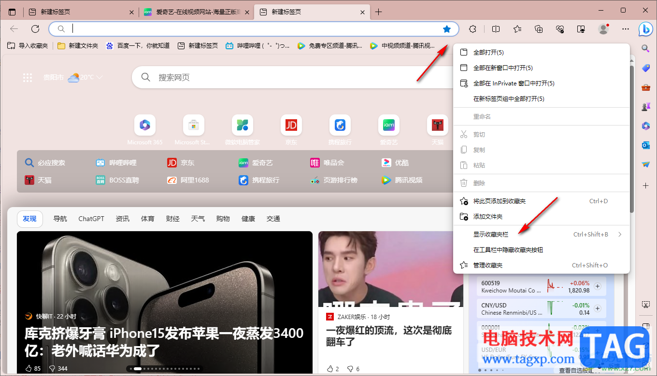Add CNY/USD to watchlist

598,308
